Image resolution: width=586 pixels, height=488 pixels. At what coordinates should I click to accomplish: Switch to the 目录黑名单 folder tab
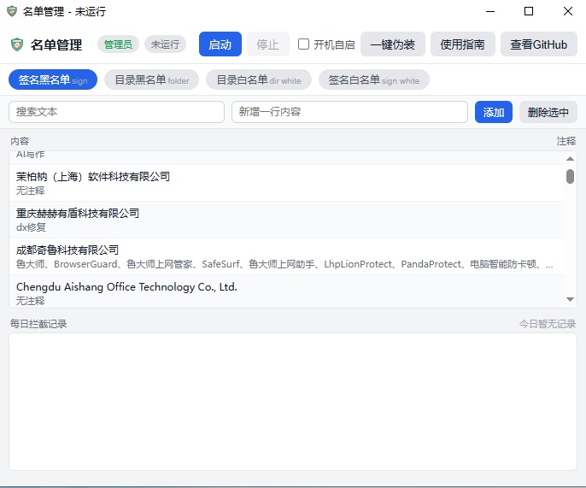[151, 79]
